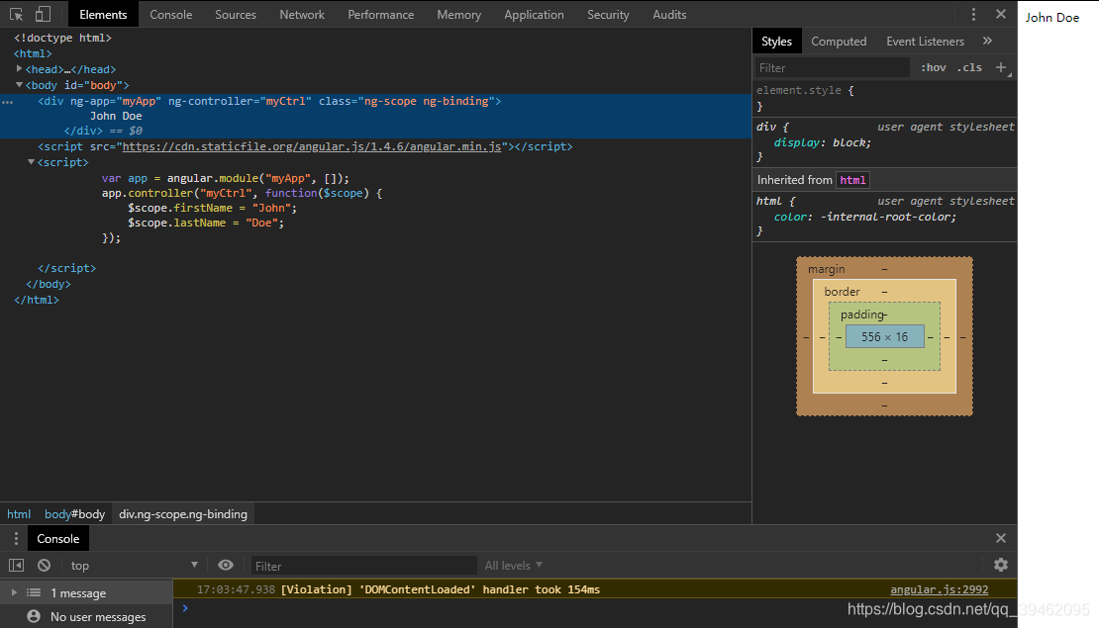This screenshot has width=1099, height=628.
Task: Select the Computed pane tab
Action: tap(839, 42)
